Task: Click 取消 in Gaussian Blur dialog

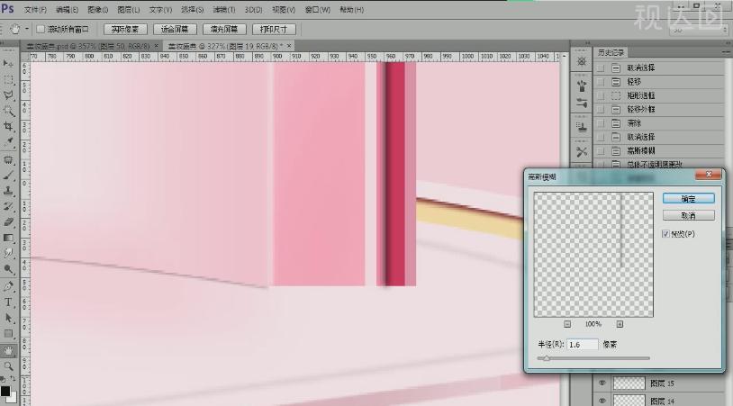Action: click(688, 216)
